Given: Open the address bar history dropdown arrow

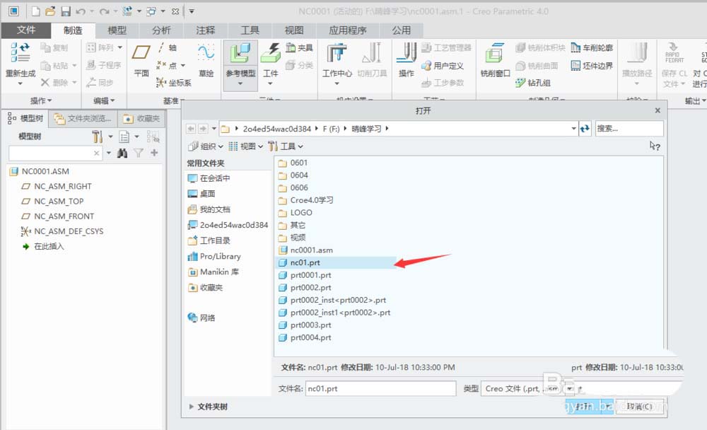Looking at the screenshot, I should point(573,129).
